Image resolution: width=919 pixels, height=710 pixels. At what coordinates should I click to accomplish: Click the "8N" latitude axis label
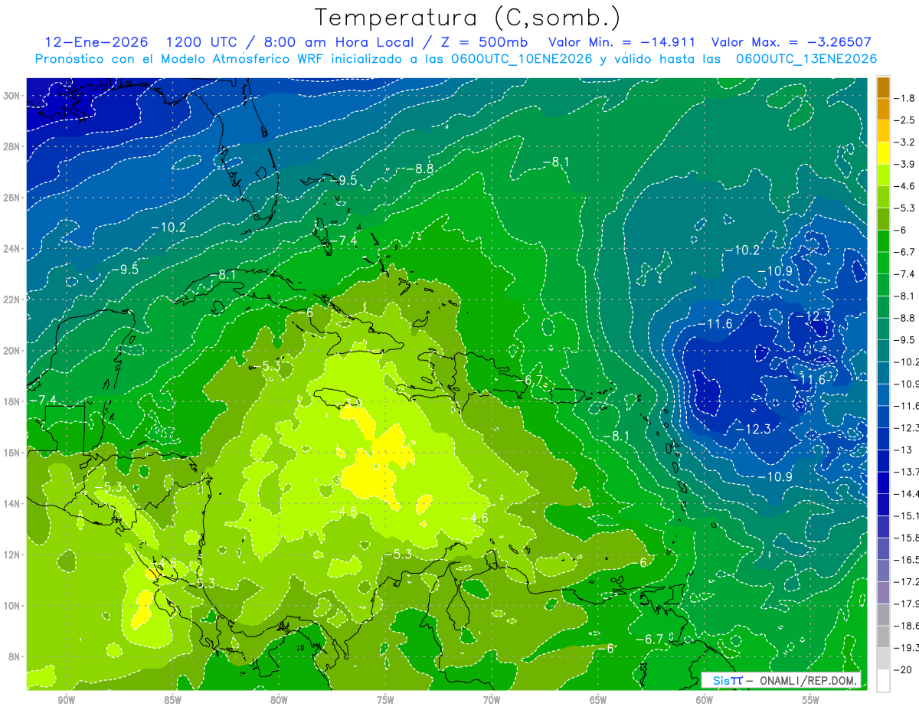click(15, 657)
